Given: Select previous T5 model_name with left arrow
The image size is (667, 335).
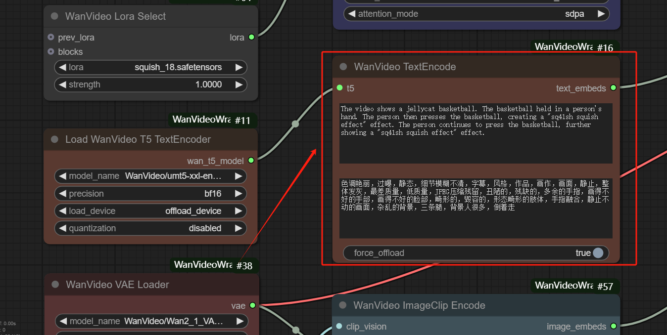Looking at the screenshot, I should 62,176.
